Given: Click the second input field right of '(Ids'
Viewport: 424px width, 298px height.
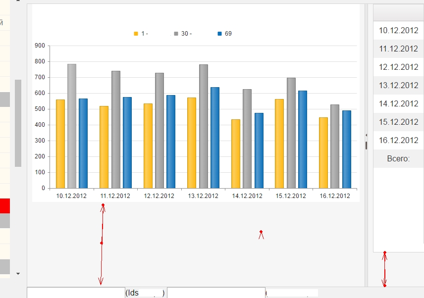Looking at the screenshot, I should 216,293.
